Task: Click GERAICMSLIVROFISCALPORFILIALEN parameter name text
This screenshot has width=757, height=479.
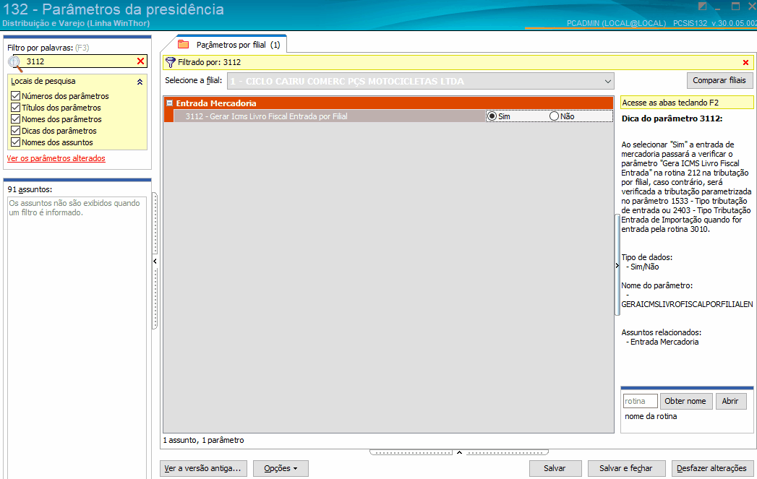Action: pyautogui.click(x=687, y=304)
